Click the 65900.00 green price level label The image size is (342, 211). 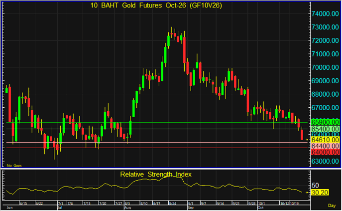325,122
